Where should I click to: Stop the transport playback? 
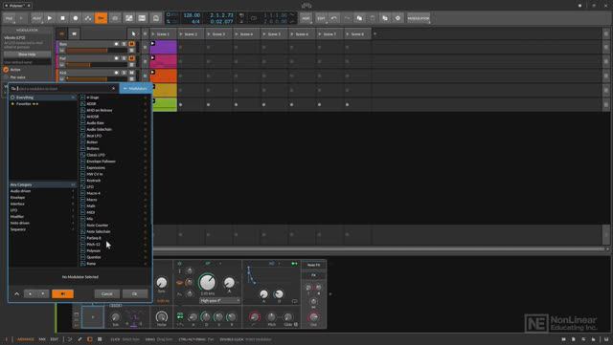(x=62, y=18)
